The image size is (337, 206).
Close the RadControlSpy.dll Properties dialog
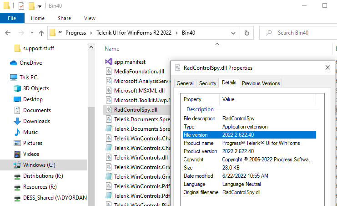(x=328, y=67)
